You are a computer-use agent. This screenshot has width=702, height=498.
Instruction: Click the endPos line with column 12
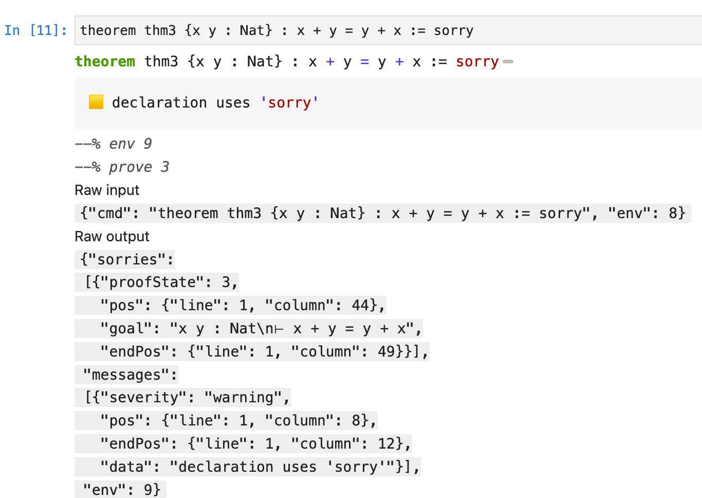[x=244, y=443]
